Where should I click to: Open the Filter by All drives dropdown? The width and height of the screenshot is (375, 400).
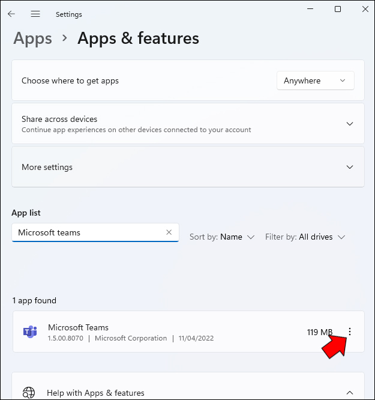[305, 237]
